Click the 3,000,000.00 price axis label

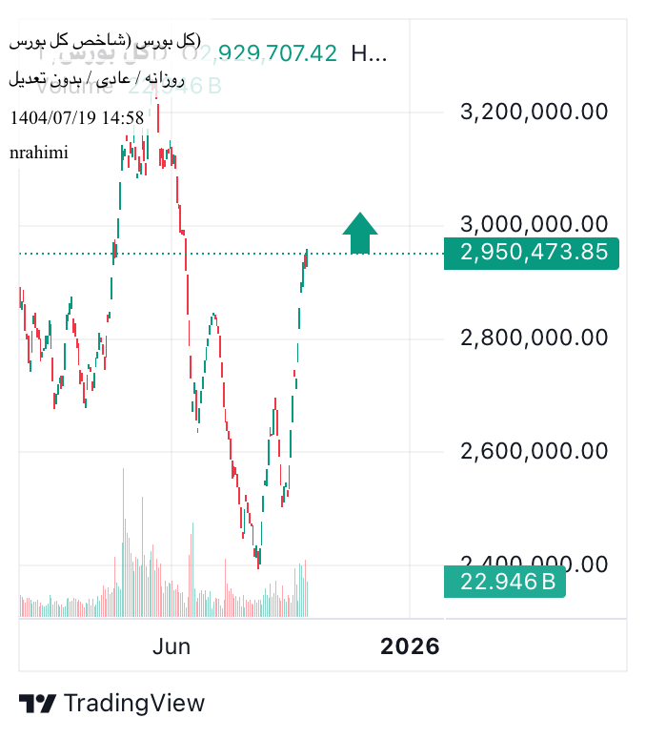click(x=534, y=224)
